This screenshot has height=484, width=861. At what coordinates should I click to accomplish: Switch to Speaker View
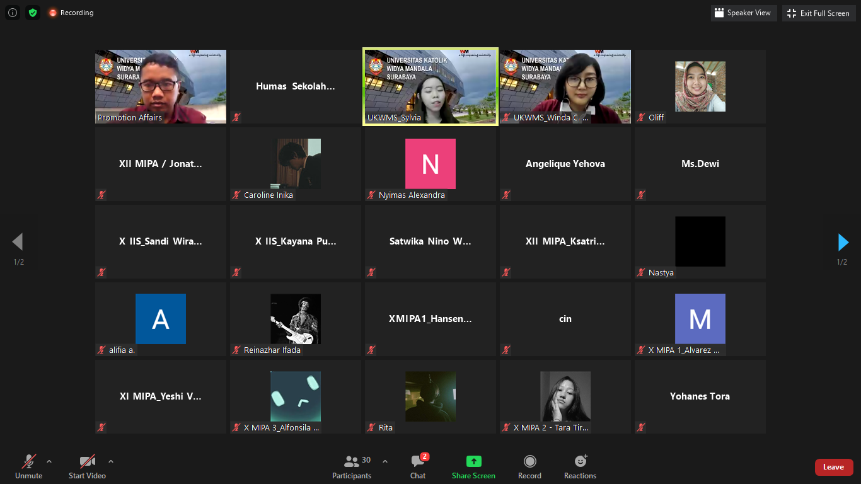point(743,13)
